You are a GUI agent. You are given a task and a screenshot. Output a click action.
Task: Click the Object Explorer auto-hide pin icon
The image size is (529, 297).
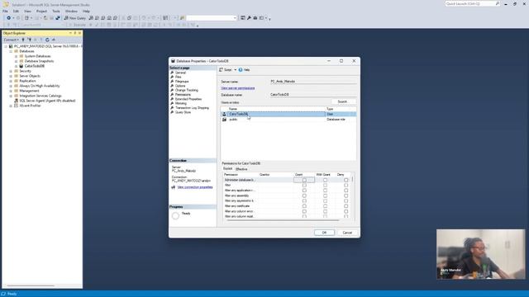click(x=75, y=33)
